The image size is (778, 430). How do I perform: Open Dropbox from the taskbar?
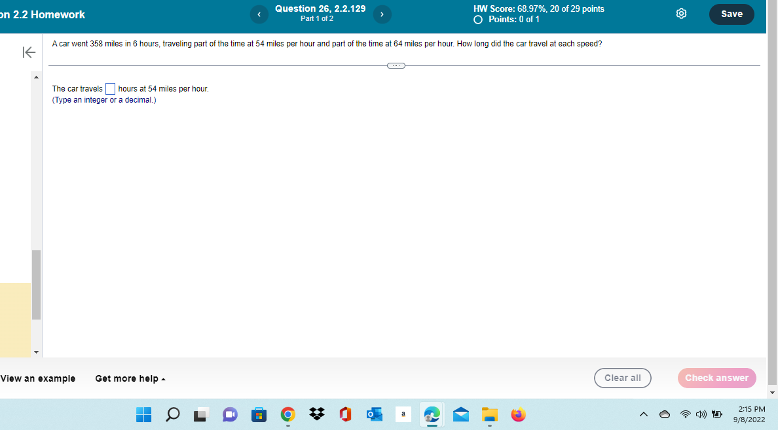click(x=316, y=414)
